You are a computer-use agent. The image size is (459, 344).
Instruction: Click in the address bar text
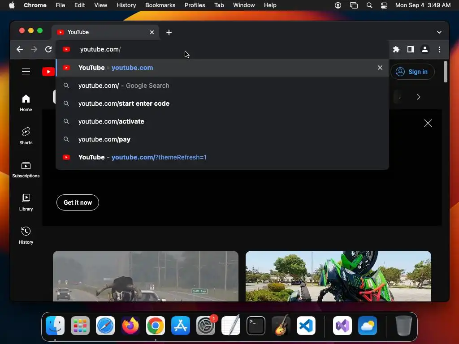[100, 49]
